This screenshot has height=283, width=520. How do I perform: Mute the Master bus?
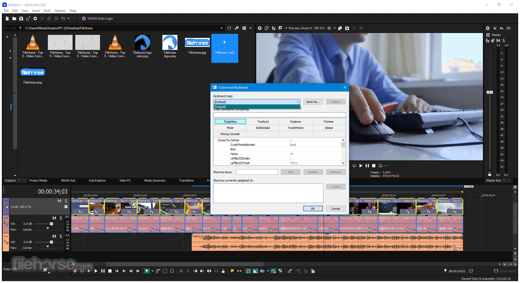pos(498,40)
